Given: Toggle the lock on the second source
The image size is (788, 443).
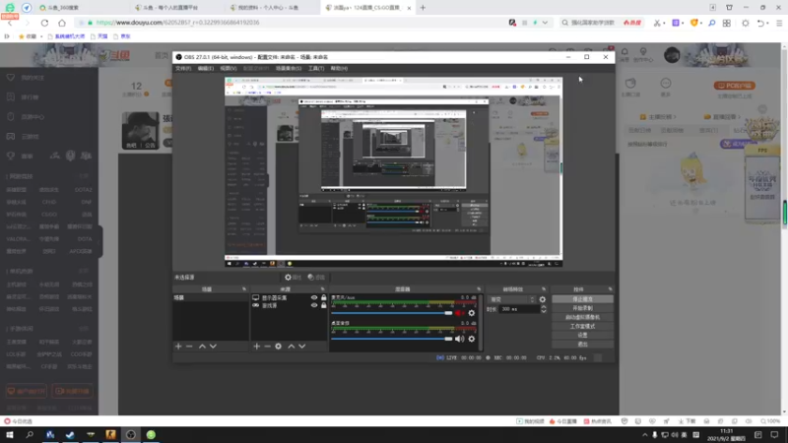Looking at the screenshot, I should [324, 305].
